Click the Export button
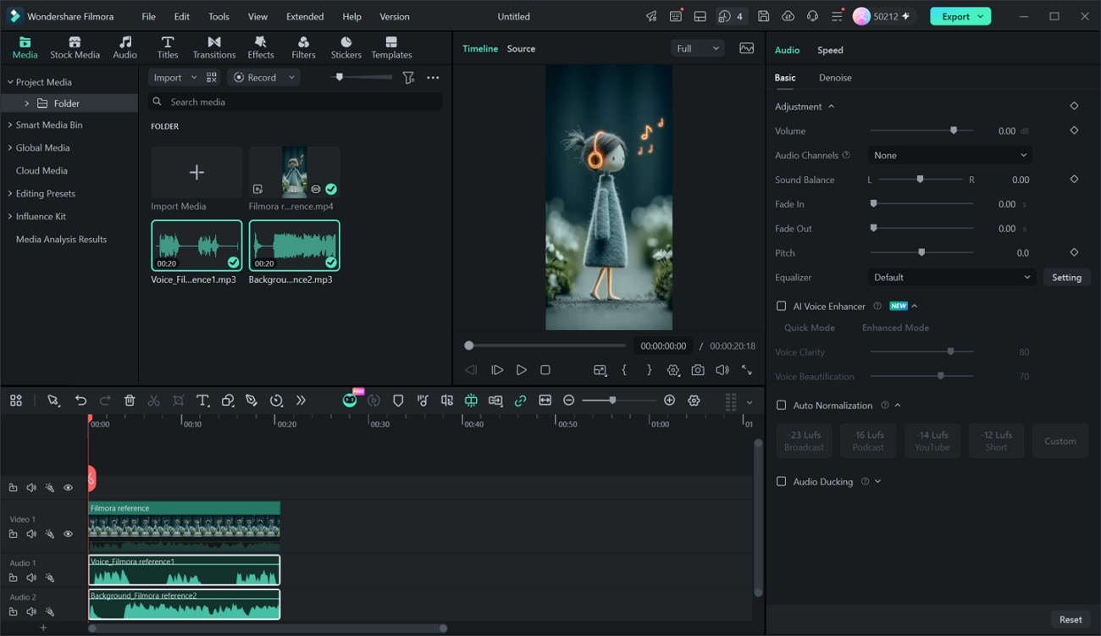Image resolution: width=1101 pixels, height=636 pixels. click(961, 16)
